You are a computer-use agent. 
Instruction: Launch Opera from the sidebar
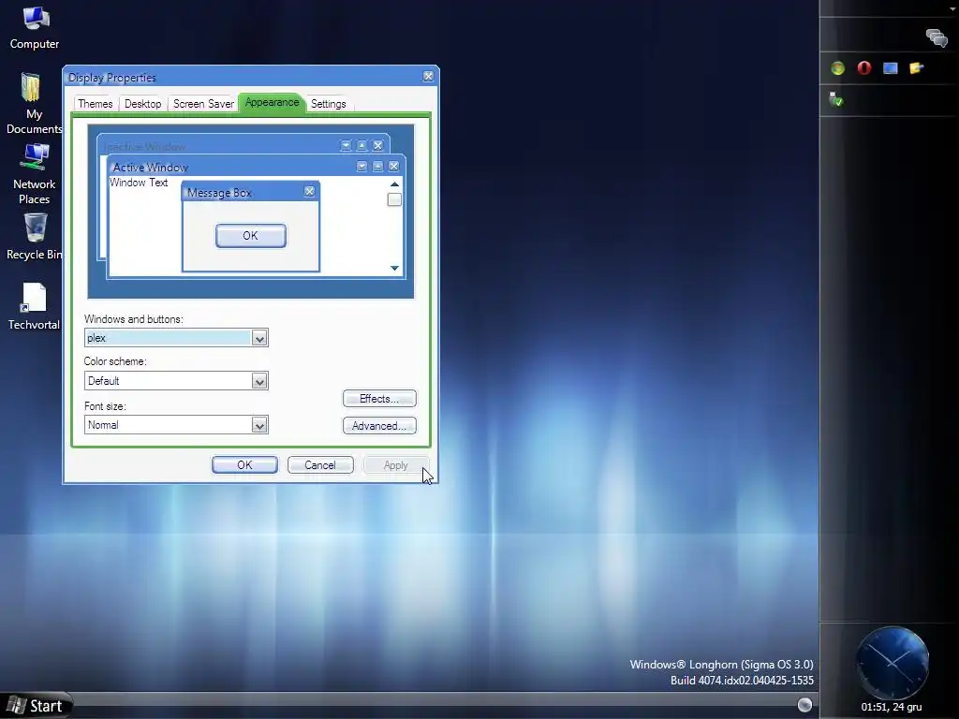click(x=863, y=67)
